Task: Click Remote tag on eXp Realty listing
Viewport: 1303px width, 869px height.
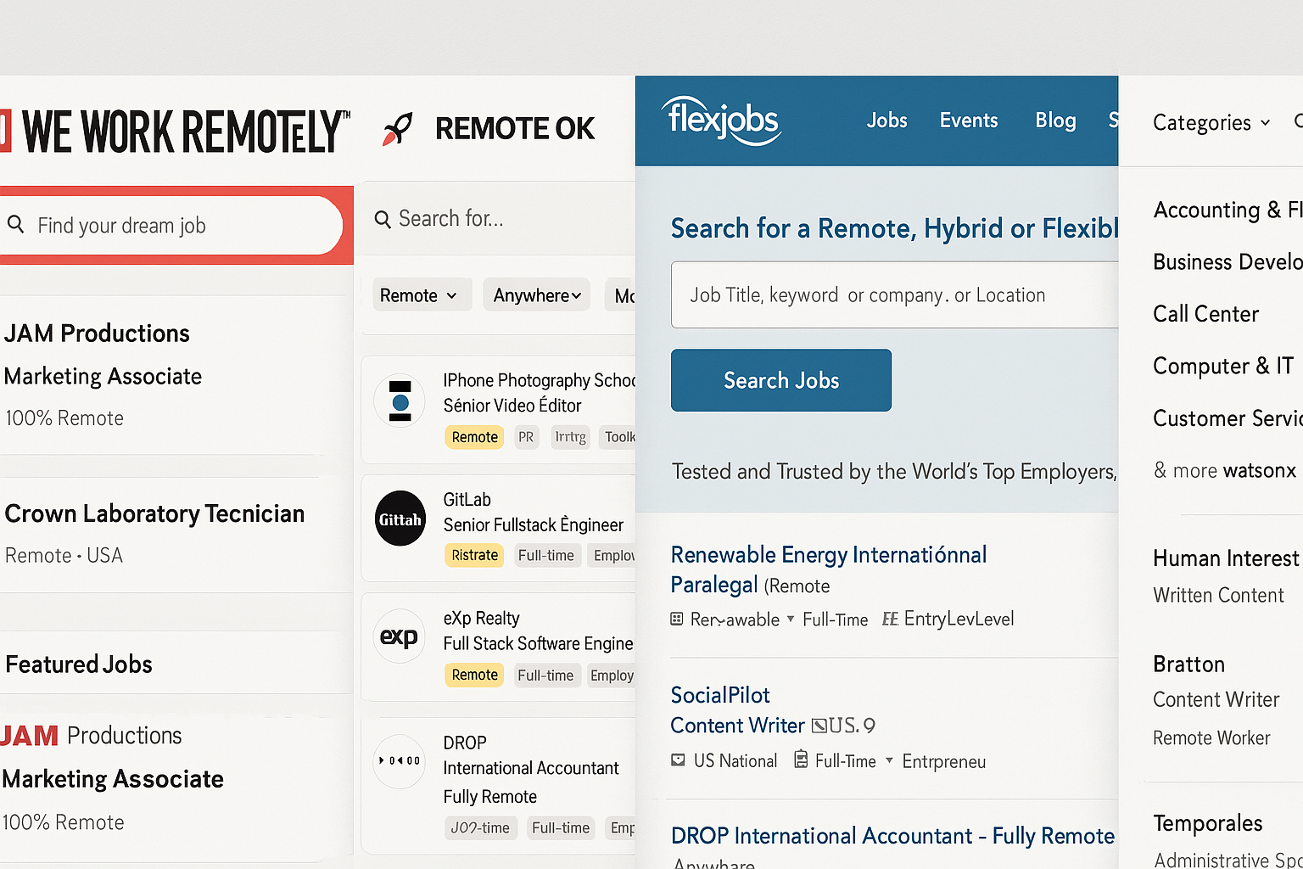Action: click(474, 675)
